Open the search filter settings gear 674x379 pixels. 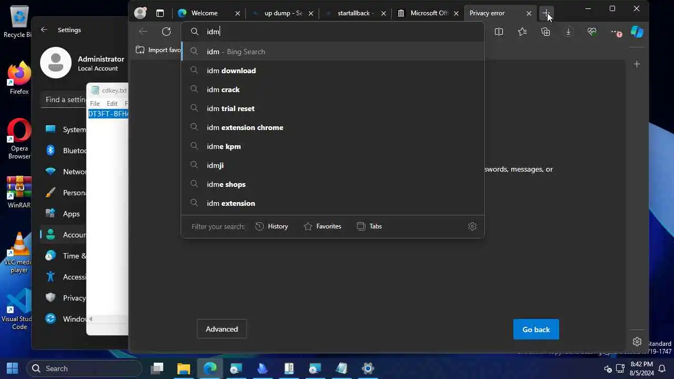pos(472,226)
